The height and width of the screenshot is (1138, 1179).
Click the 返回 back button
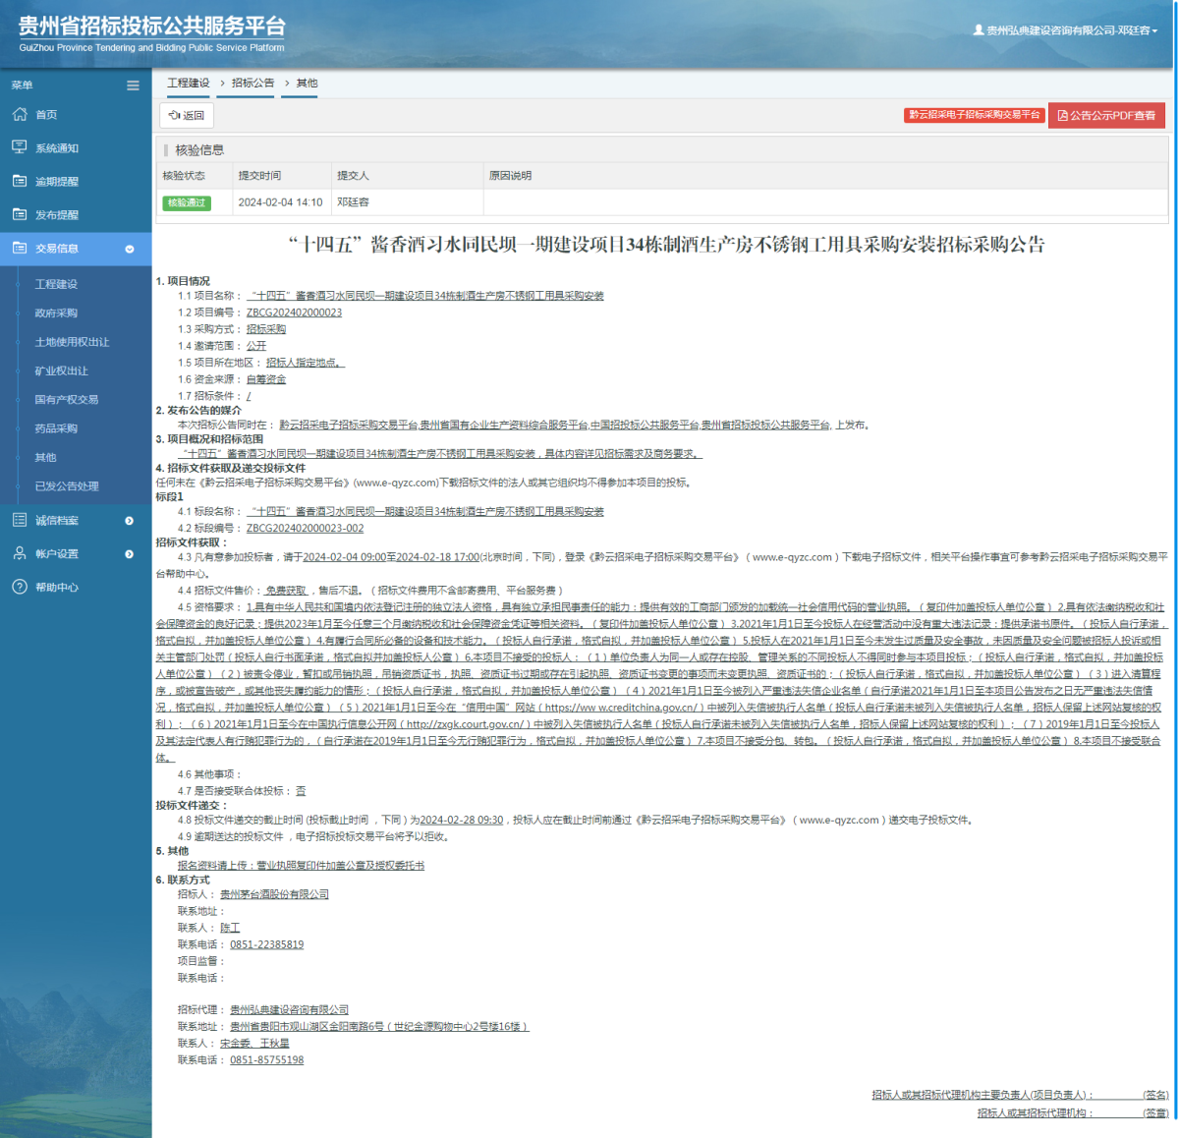[x=186, y=115]
